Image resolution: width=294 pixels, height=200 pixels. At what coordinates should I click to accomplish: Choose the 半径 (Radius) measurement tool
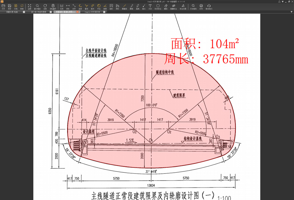[x=99, y=7]
